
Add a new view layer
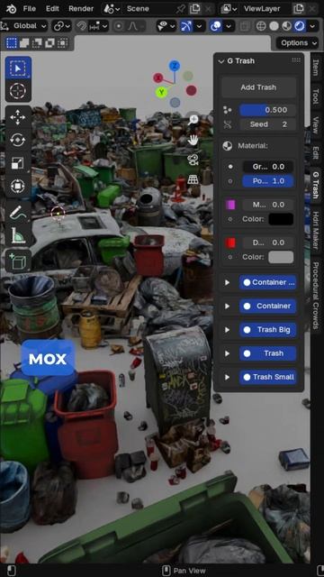pos(299,8)
